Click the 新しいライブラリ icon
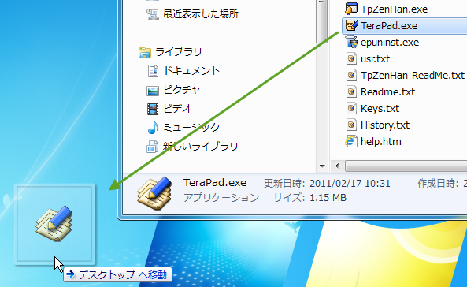 point(153,147)
